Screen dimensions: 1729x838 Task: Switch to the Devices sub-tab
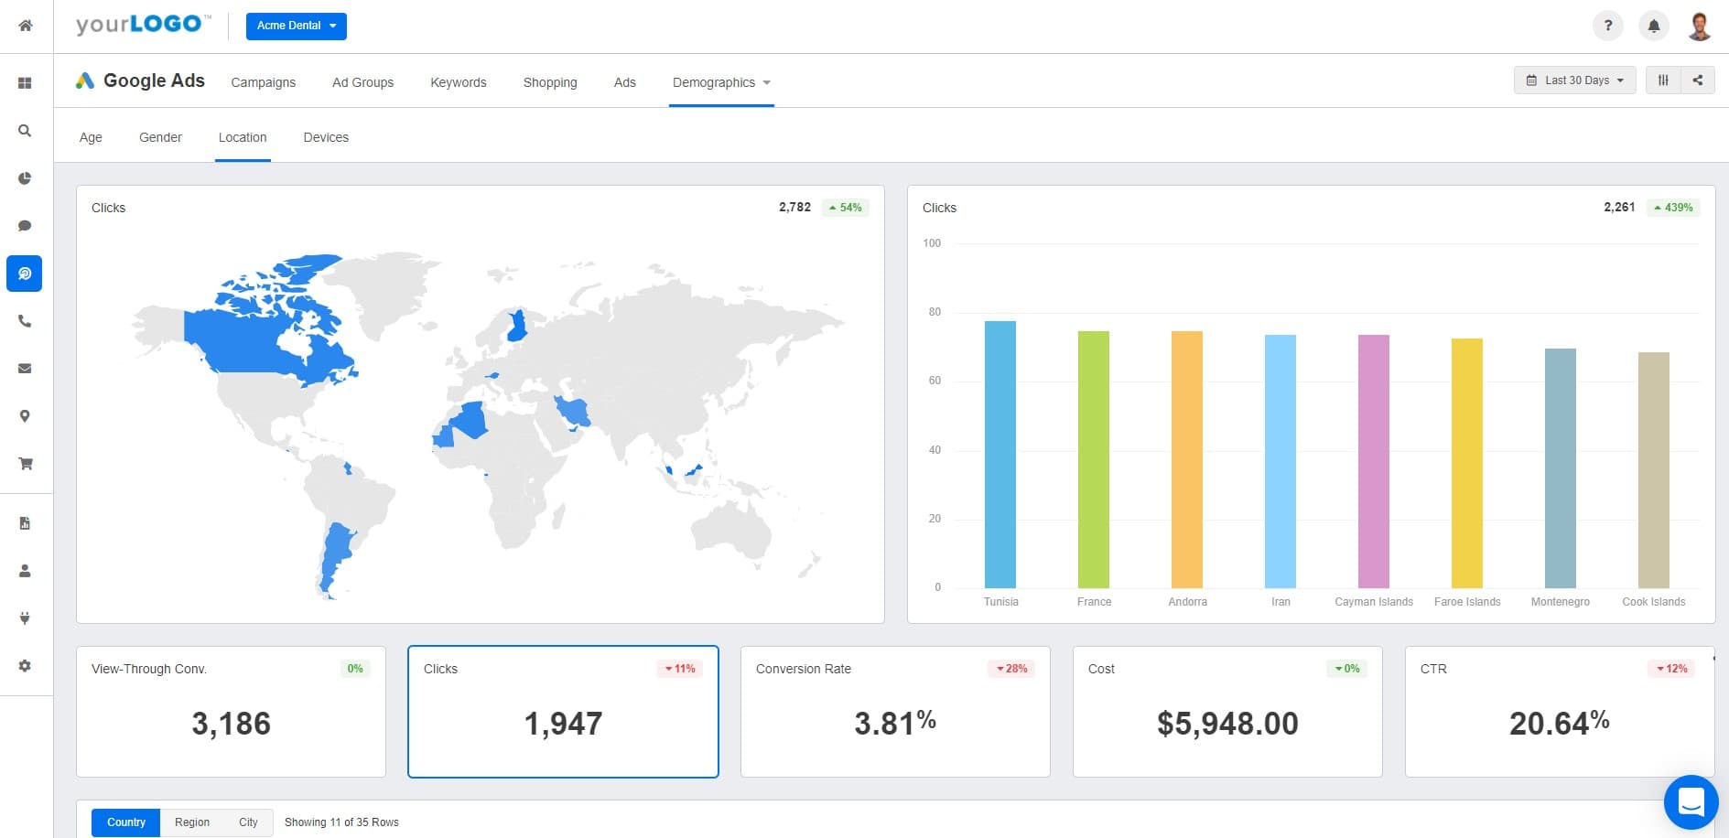(326, 137)
